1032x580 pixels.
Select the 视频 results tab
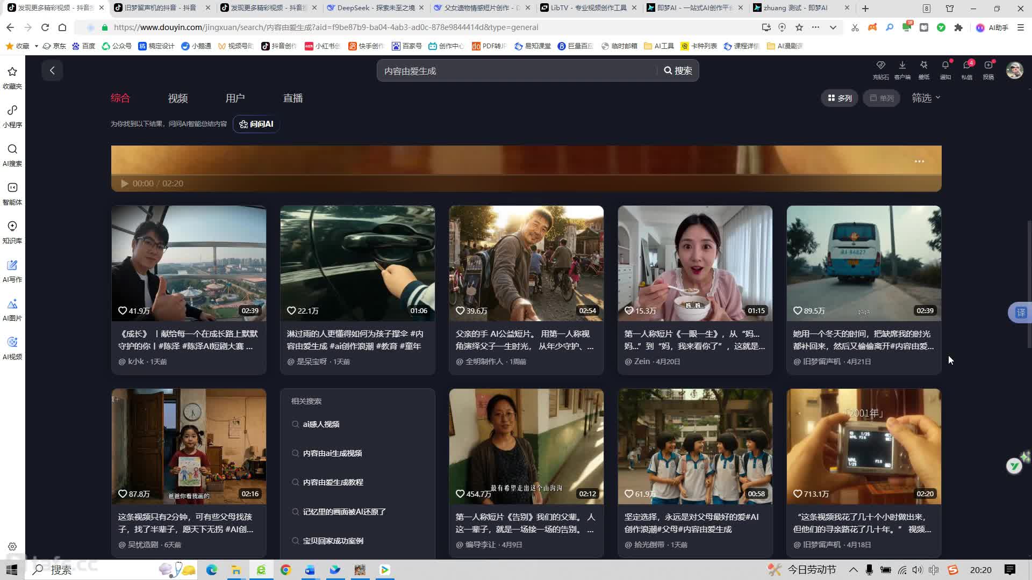(x=178, y=98)
